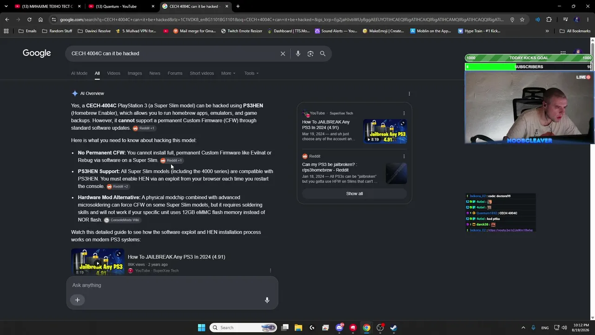Open Google Lens image search
Viewport: 595px width, 335px height.
click(x=311, y=54)
